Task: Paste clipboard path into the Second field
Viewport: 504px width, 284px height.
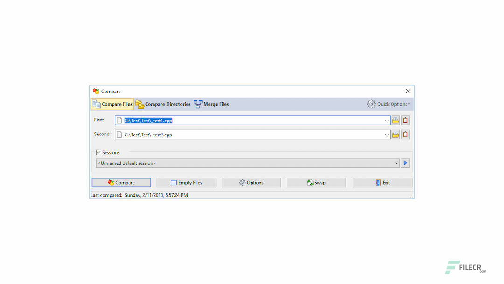Action: (405, 134)
